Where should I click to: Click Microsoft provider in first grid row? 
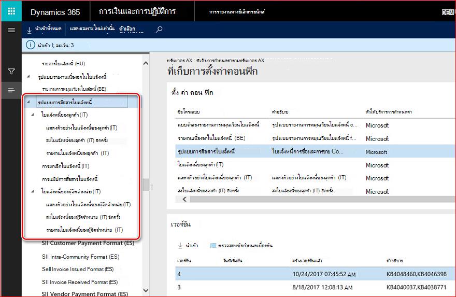(x=377, y=125)
